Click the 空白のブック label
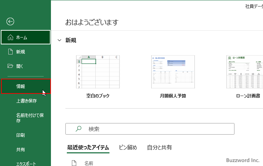Viewport: 263px width, 166px height. pyautogui.click(x=98, y=96)
